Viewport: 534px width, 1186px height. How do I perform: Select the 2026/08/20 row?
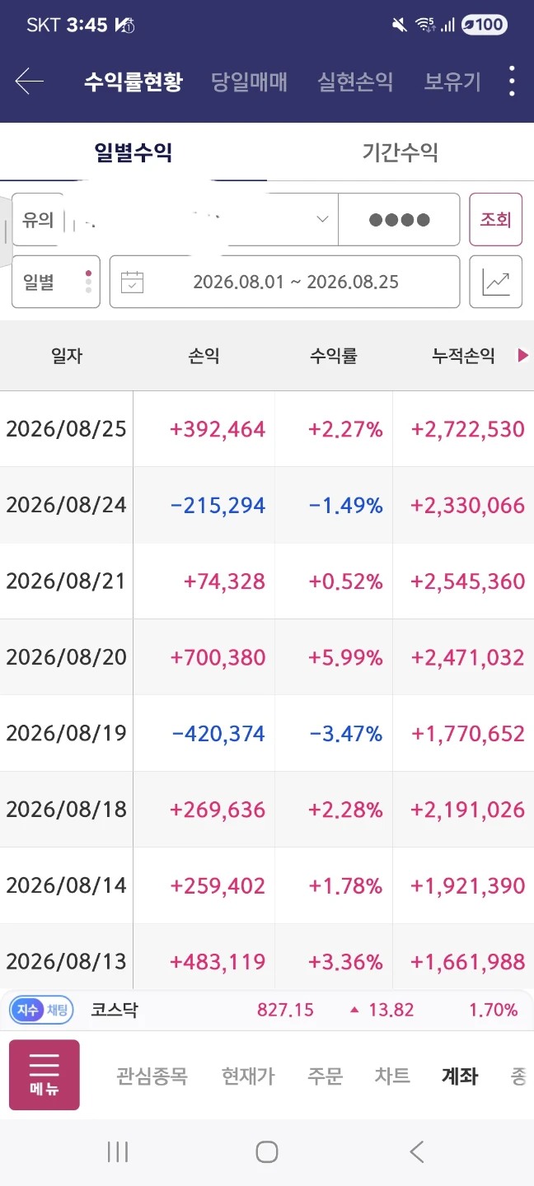(267, 657)
